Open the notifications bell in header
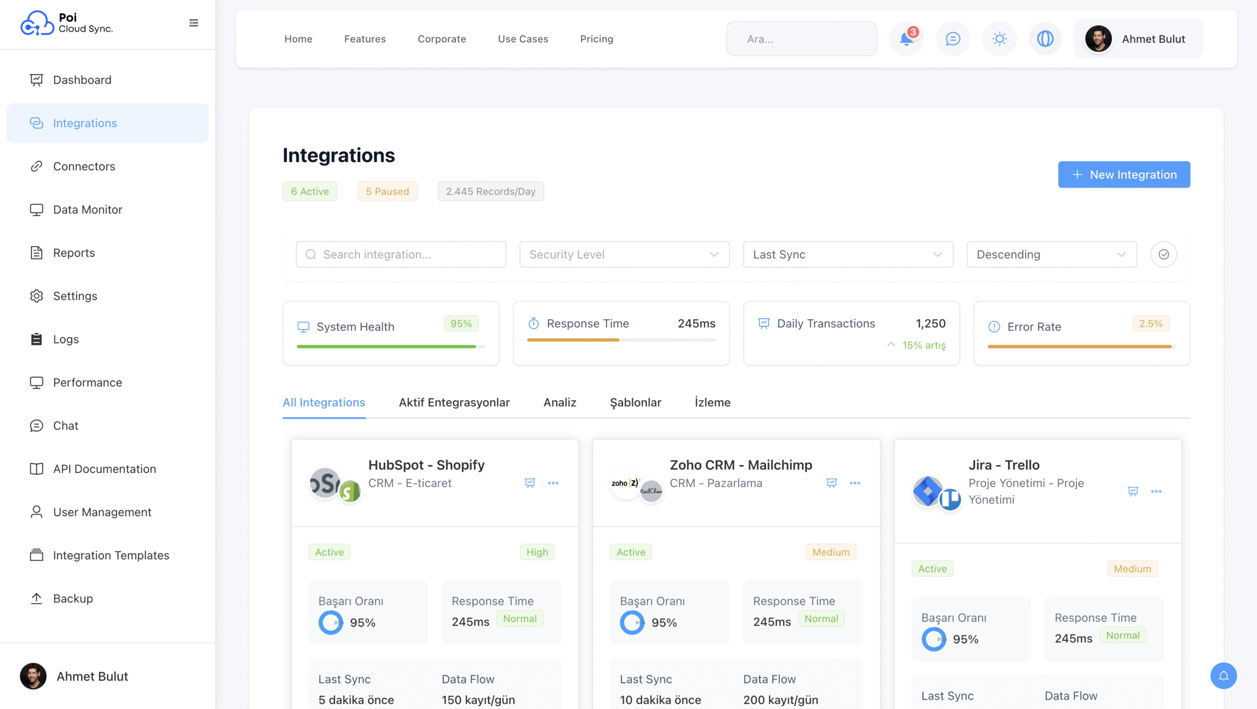The height and width of the screenshot is (709, 1257). (x=906, y=39)
